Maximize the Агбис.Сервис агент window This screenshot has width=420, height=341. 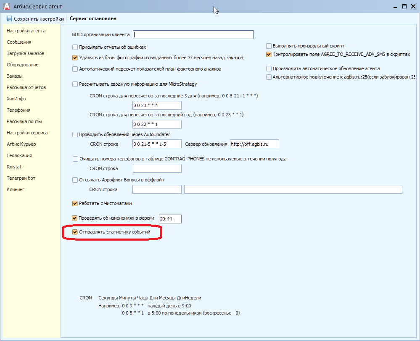pos(404,6)
